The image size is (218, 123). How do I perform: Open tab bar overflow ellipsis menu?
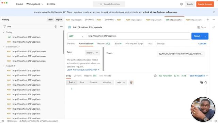pyautogui.click(x=214, y=20)
